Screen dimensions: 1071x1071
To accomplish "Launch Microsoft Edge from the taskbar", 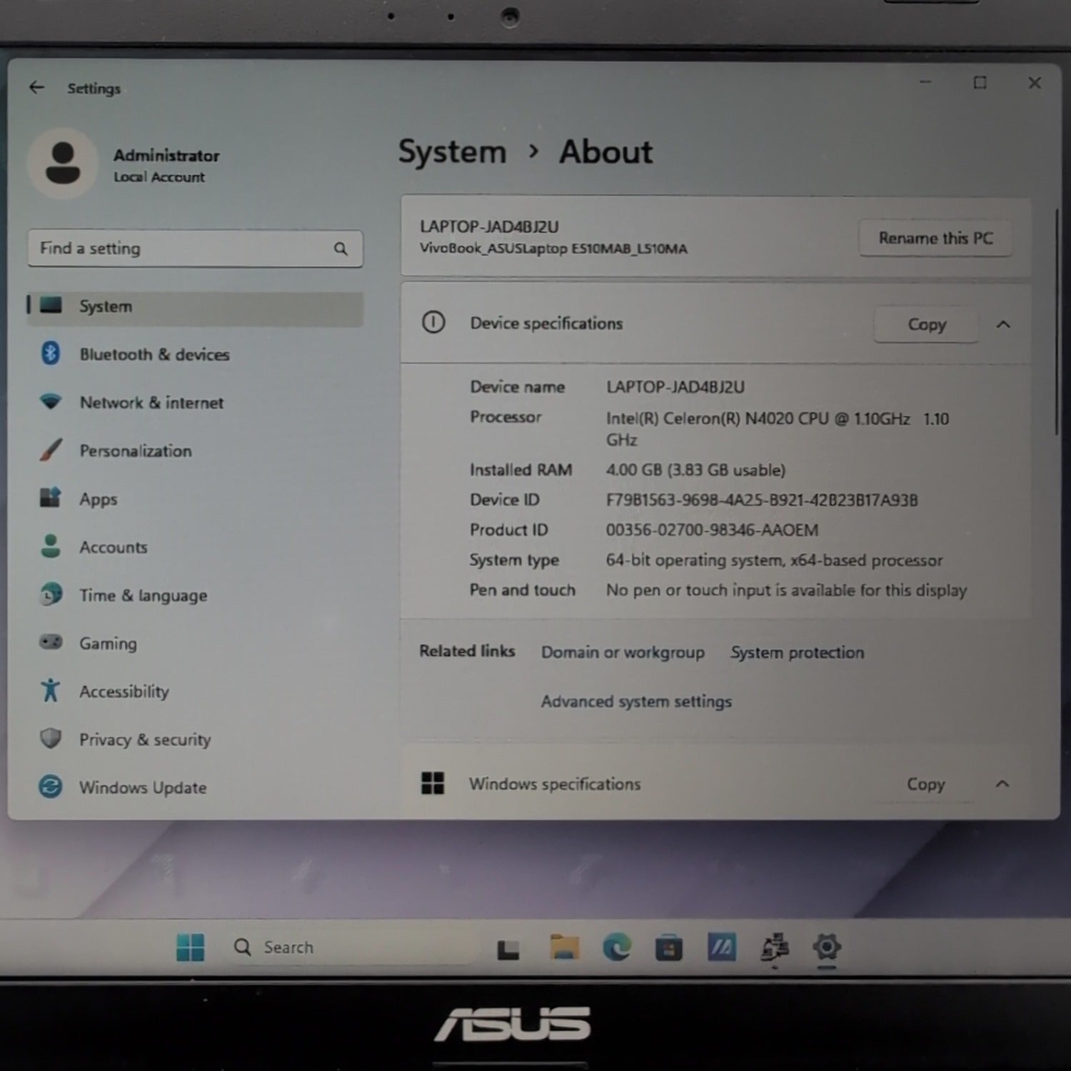I will coord(617,947).
